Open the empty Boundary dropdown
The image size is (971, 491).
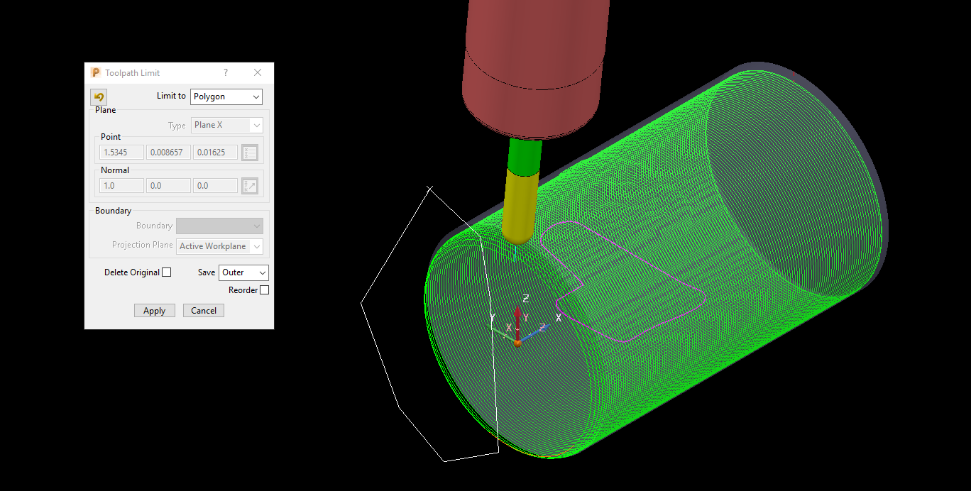tap(219, 226)
